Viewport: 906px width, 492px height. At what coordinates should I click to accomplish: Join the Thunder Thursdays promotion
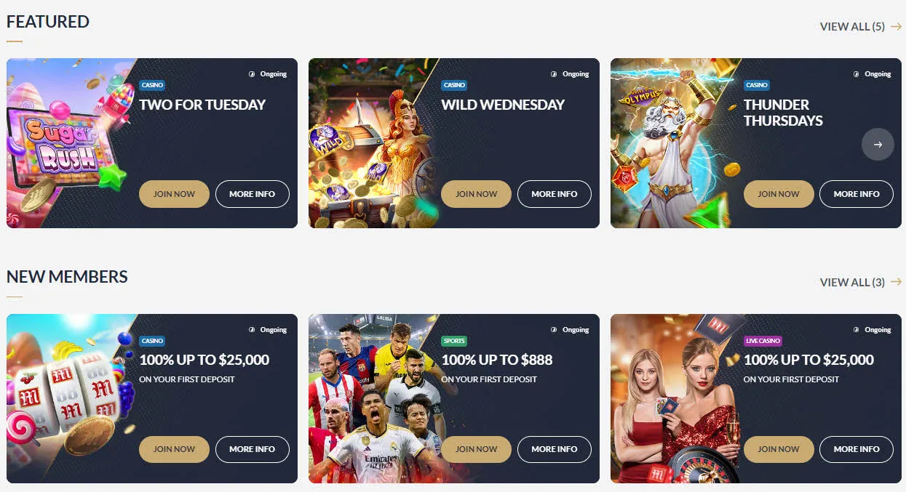[x=779, y=194]
